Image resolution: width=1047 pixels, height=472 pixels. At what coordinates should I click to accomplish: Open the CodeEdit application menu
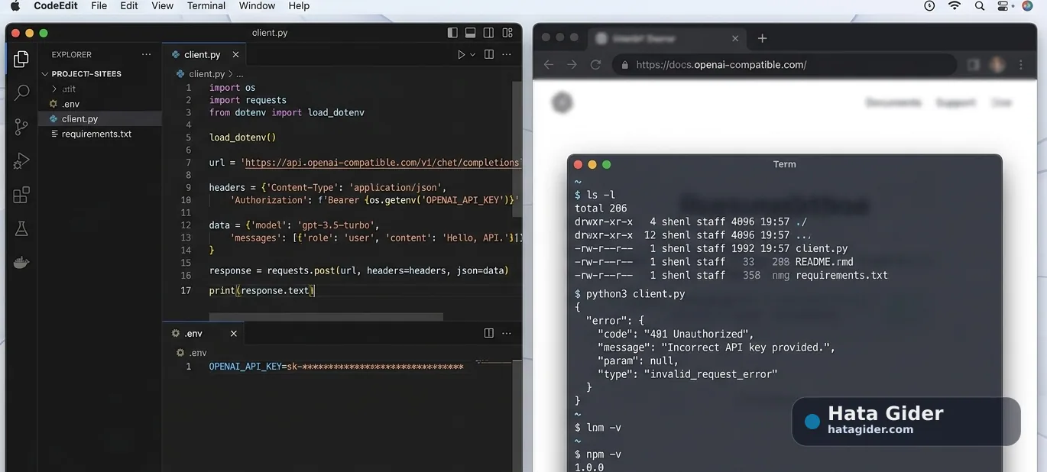56,6
